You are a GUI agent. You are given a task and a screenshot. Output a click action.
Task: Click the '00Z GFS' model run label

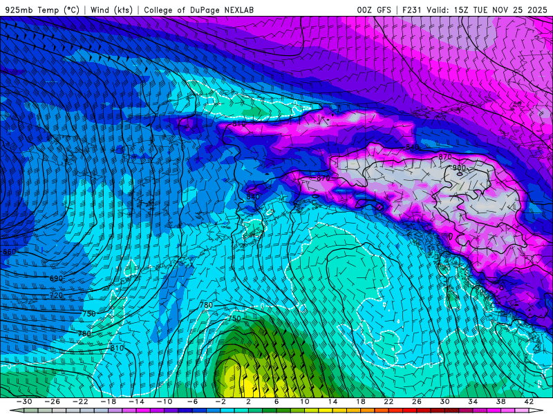pyautogui.click(x=374, y=10)
